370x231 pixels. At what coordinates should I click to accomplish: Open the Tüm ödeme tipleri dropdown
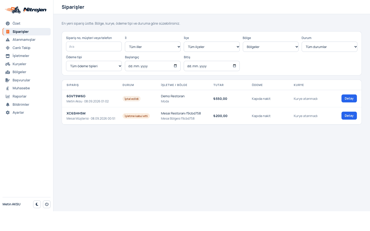coord(94,66)
